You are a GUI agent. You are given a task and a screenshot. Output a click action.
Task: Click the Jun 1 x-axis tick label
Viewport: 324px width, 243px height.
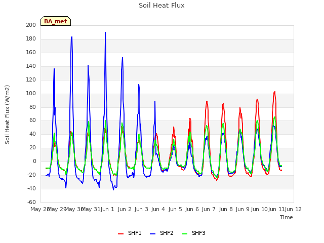point(107,209)
